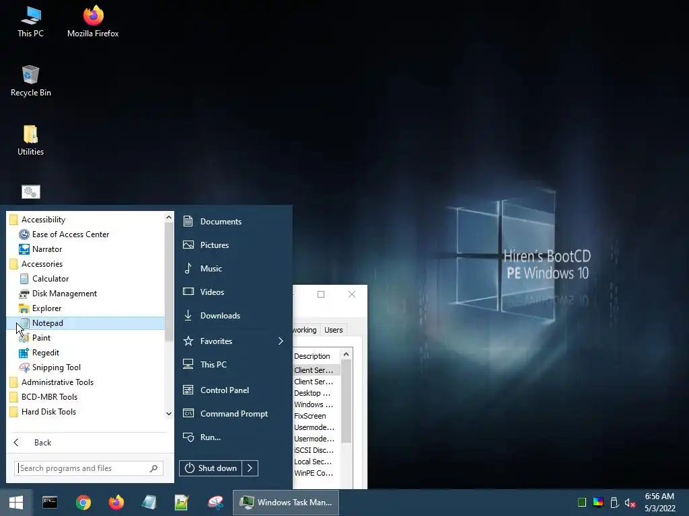This screenshot has width=689, height=516.
Task: Open Snipping Tool icon on the taskbar
Action: coord(215,503)
